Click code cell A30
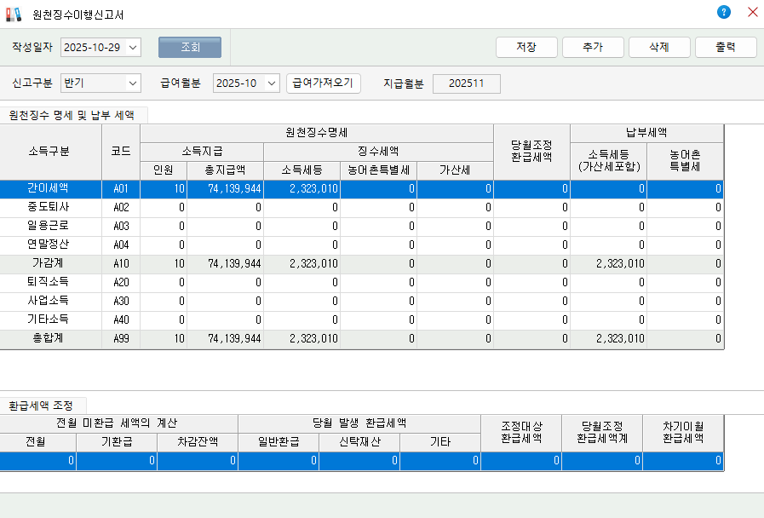The height and width of the screenshot is (518, 764). [121, 301]
